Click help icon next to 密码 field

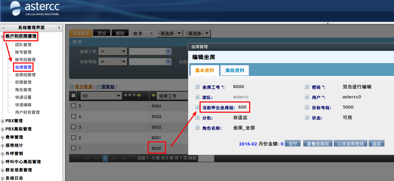coord(307,87)
